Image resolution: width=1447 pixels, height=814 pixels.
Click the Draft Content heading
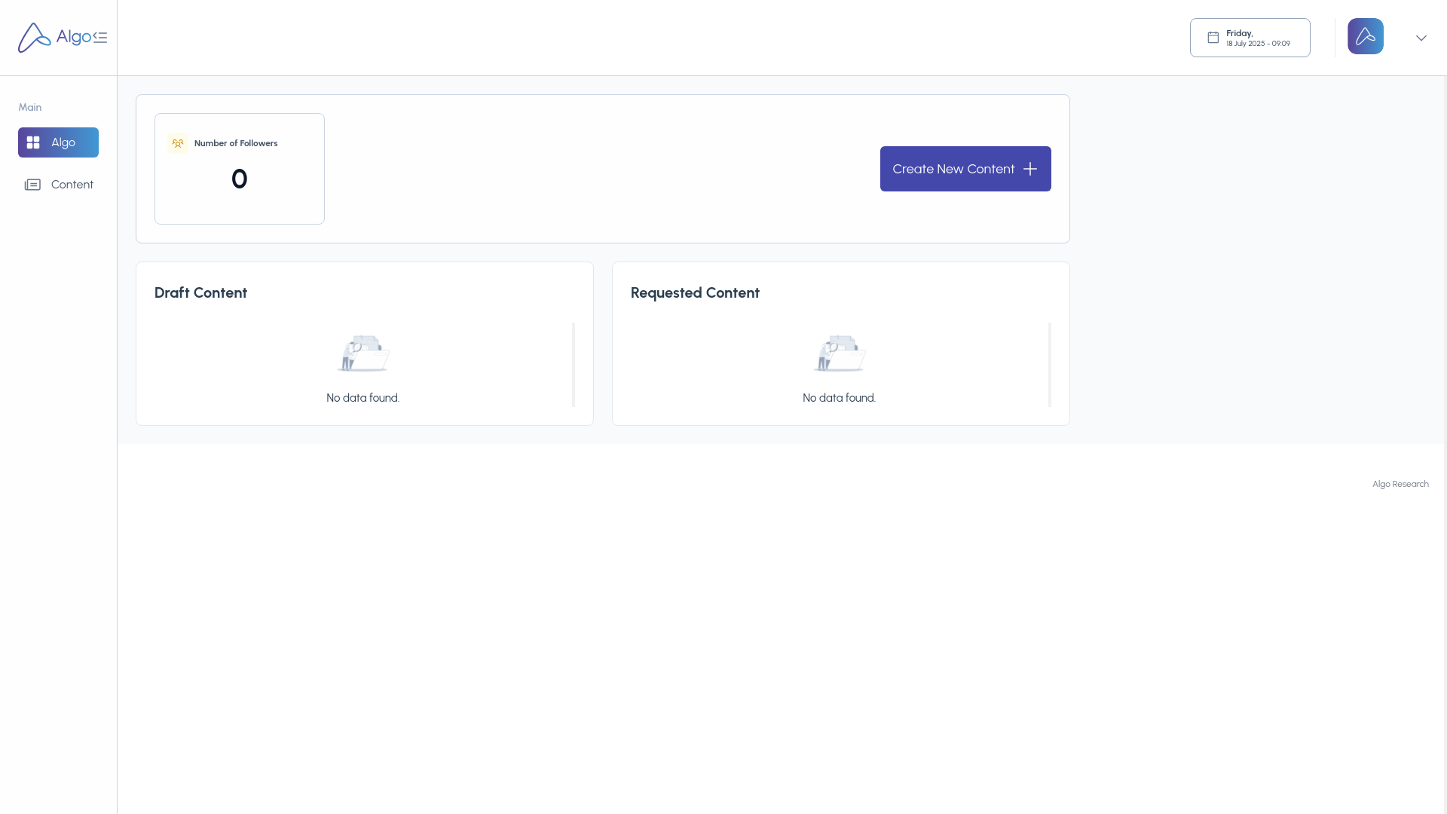[200, 293]
